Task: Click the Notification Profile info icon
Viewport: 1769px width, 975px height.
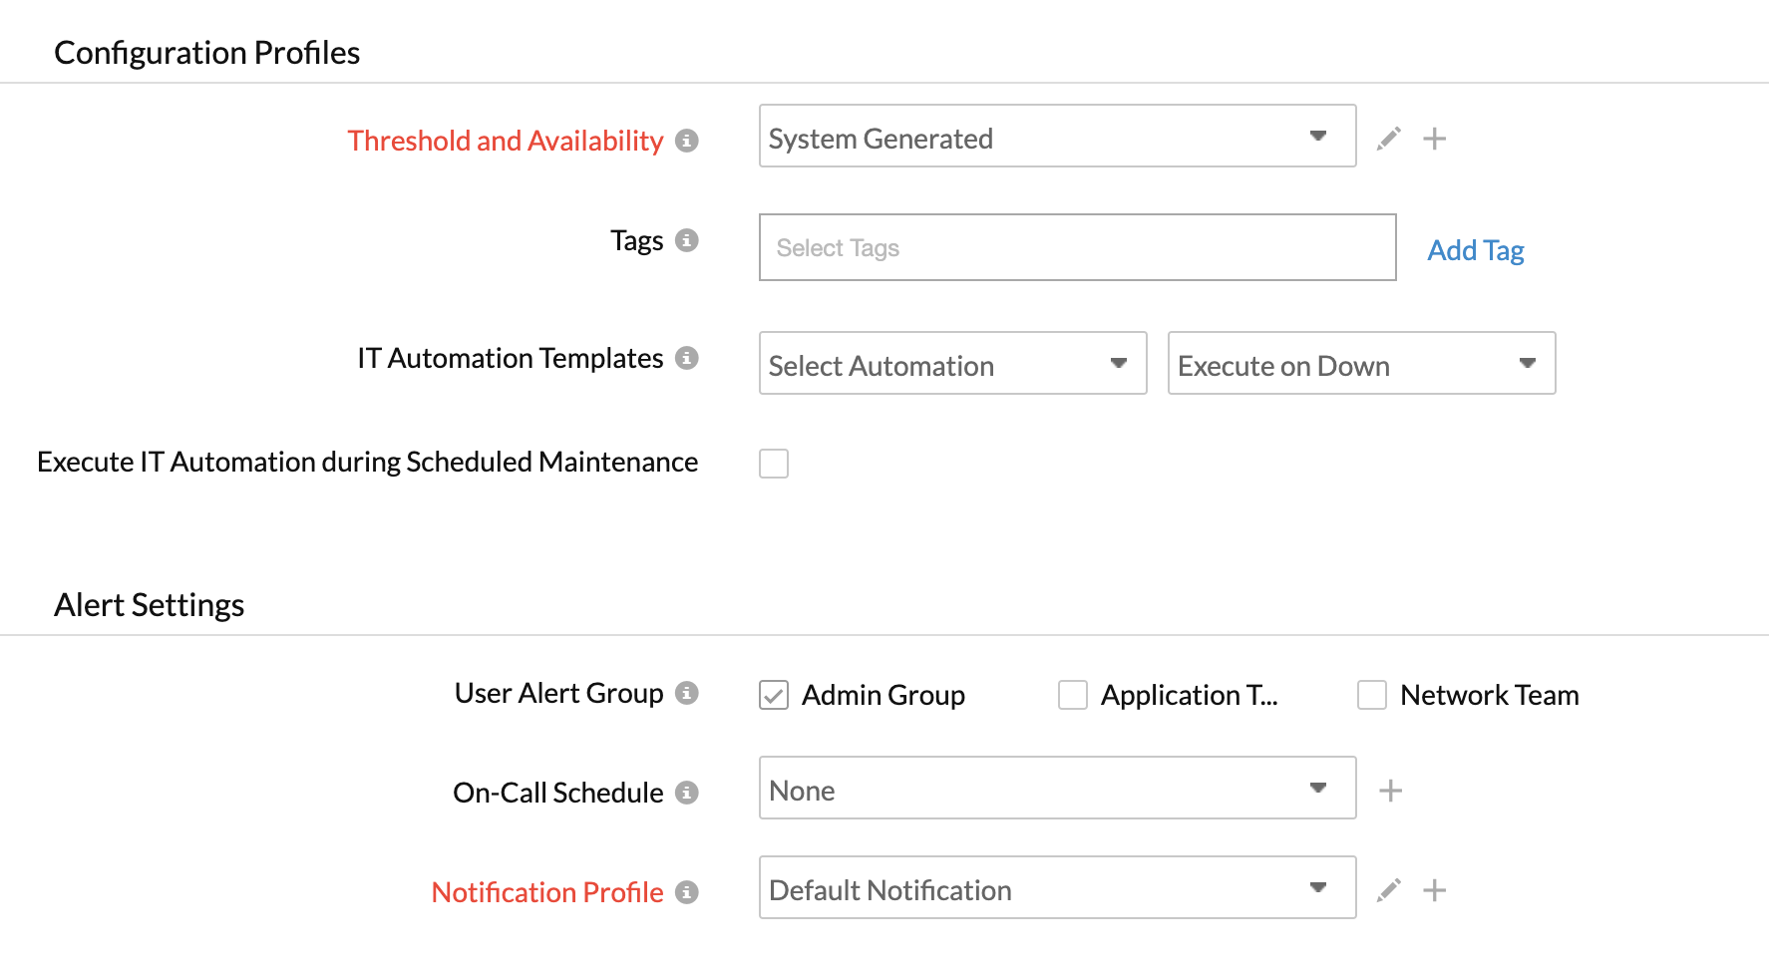Action: coord(686,892)
